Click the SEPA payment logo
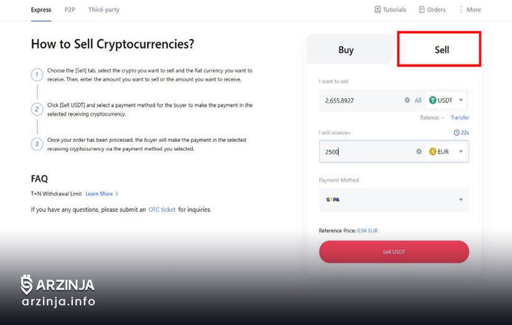Image resolution: width=512 pixels, height=325 pixels. (333, 200)
